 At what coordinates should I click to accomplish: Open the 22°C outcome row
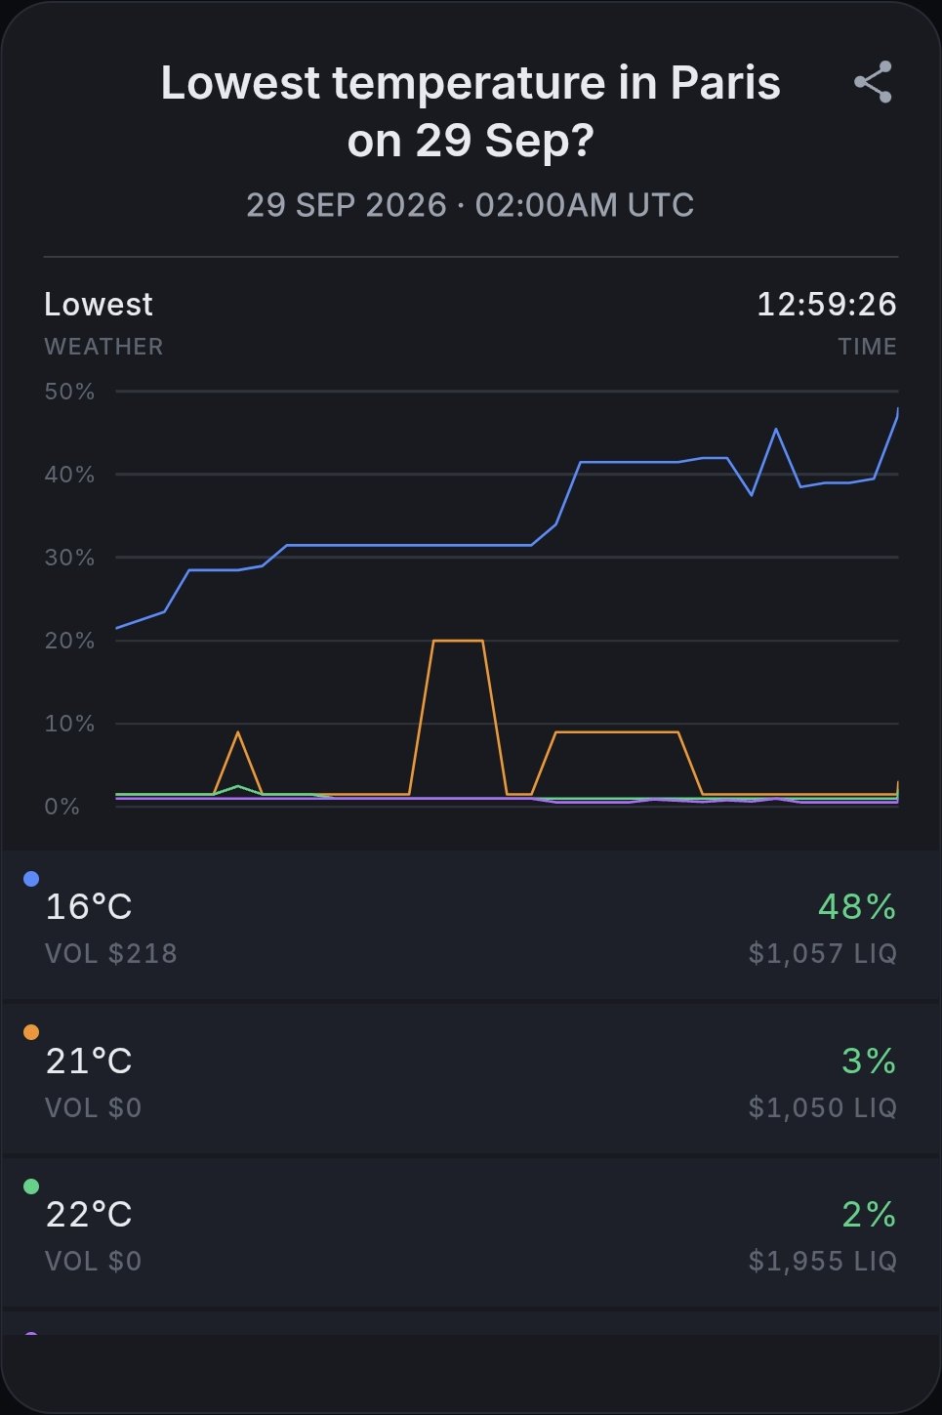click(x=471, y=1232)
